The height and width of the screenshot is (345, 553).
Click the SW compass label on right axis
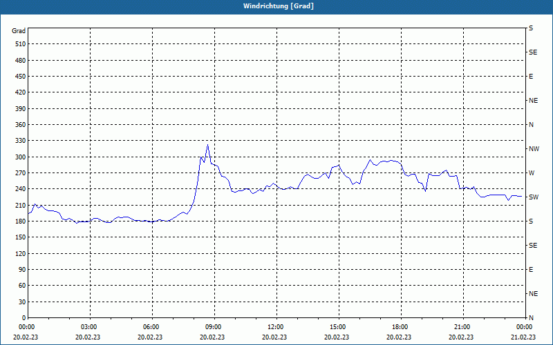534,197
